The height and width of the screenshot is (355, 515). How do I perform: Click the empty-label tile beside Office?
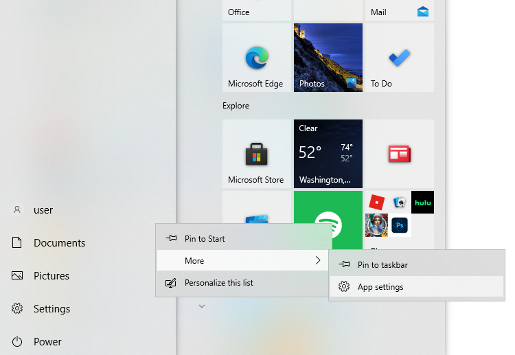pyautogui.click(x=328, y=10)
